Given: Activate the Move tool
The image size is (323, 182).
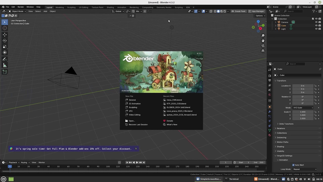Looking at the screenshot, I should (5, 35).
